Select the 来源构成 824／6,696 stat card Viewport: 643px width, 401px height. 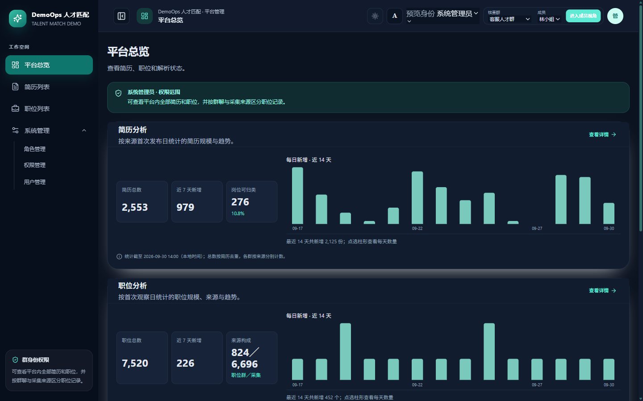click(x=252, y=358)
